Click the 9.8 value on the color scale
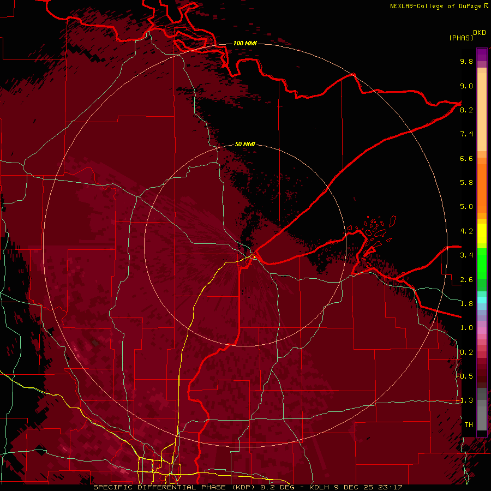Viewport: 491px width, 491px height. [466, 62]
